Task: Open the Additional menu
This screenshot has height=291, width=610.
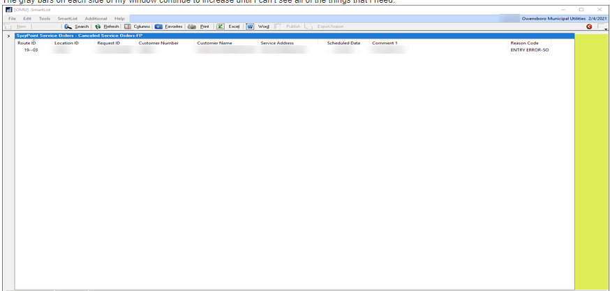Action: click(96, 18)
